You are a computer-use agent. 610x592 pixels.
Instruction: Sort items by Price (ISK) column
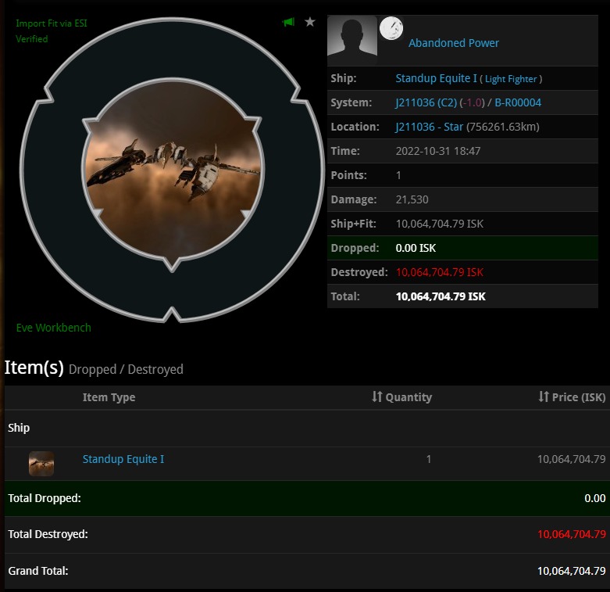pyautogui.click(x=572, y=396)
